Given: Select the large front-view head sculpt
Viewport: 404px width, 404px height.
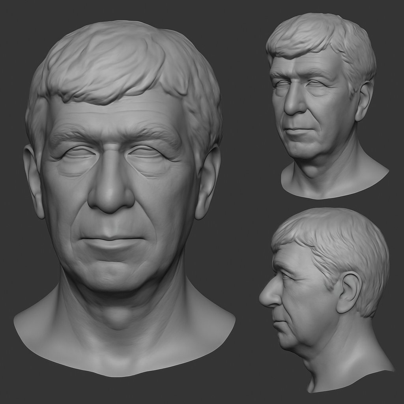Looking at the screenshot, I should (124, 198).
